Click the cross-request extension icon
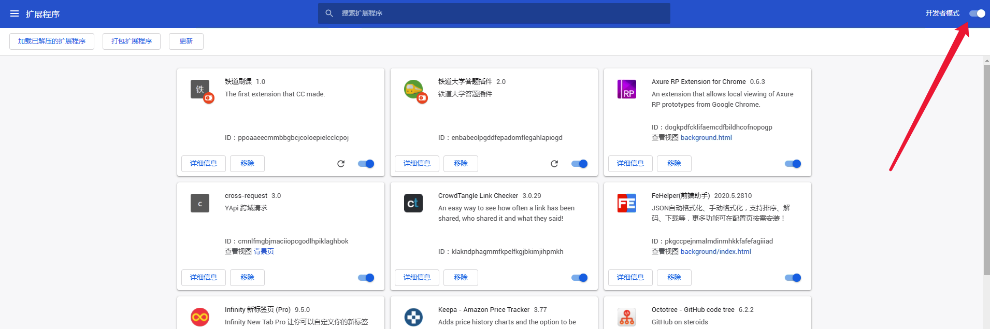The image size is (990, 329). (200, 203)
